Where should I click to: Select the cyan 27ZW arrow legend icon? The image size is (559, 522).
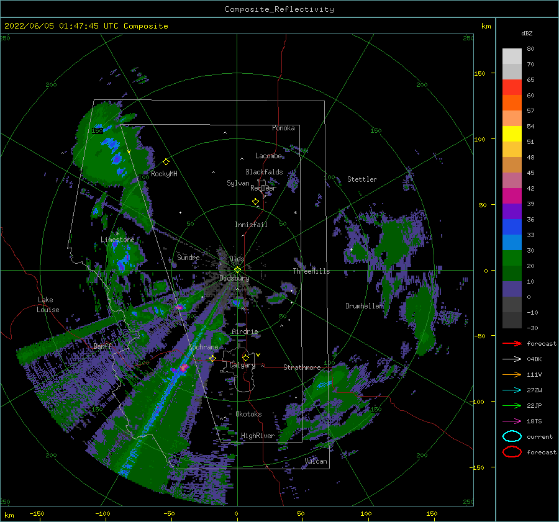[x=512, y=390]
